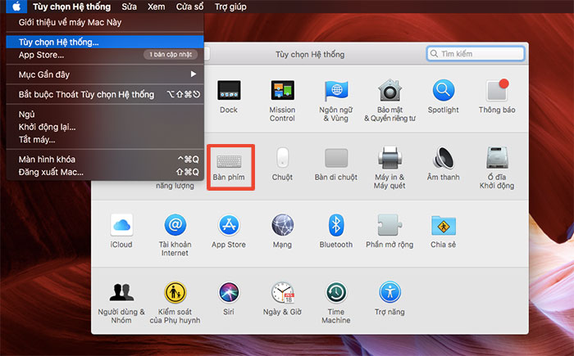Open the Dock preferences pane

[x=229, y=97]
